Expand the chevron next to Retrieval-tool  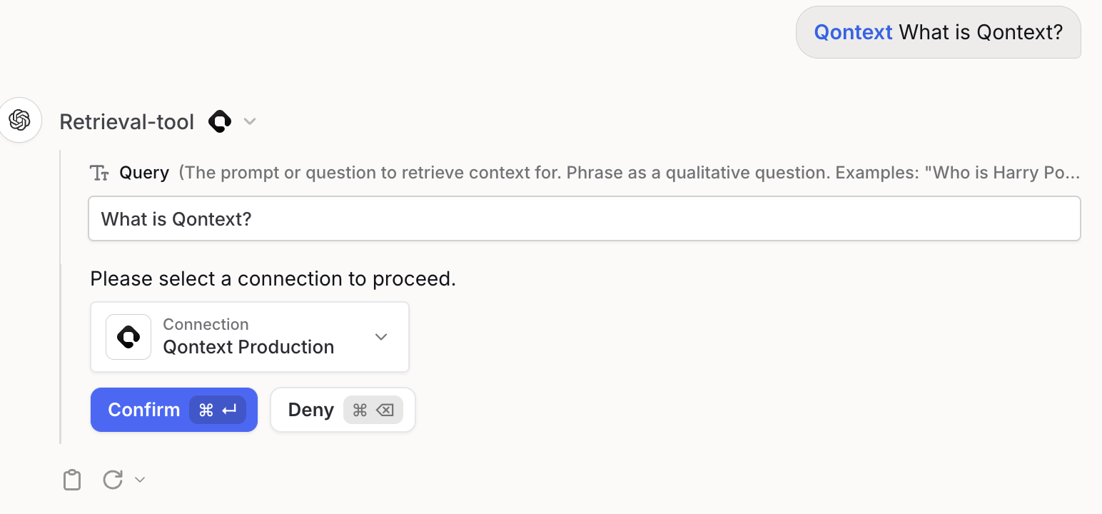[x=249, y=121]
